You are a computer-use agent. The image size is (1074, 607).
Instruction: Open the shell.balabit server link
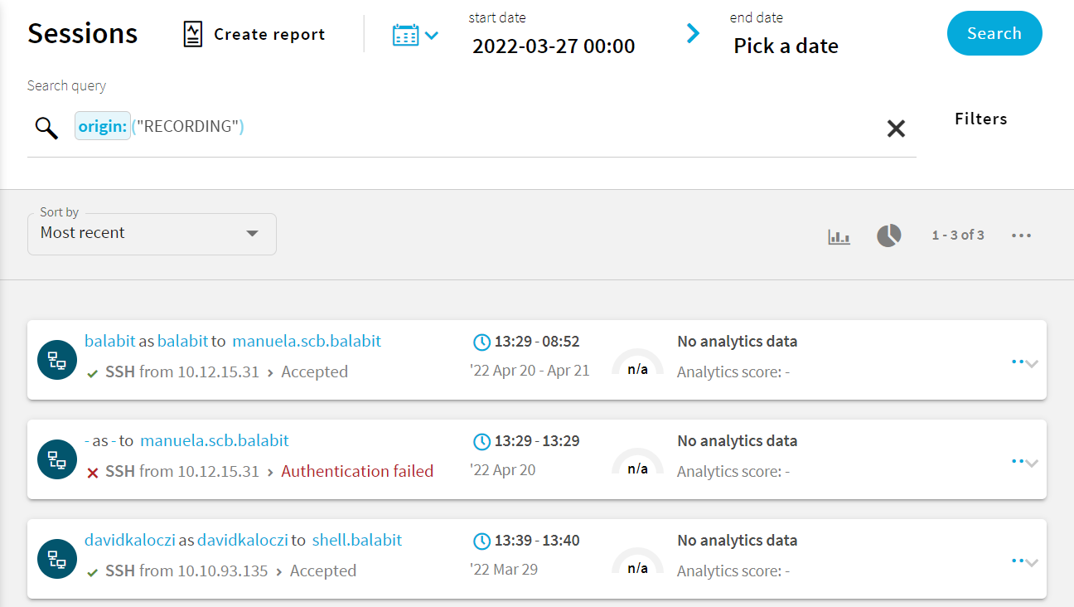357,540
